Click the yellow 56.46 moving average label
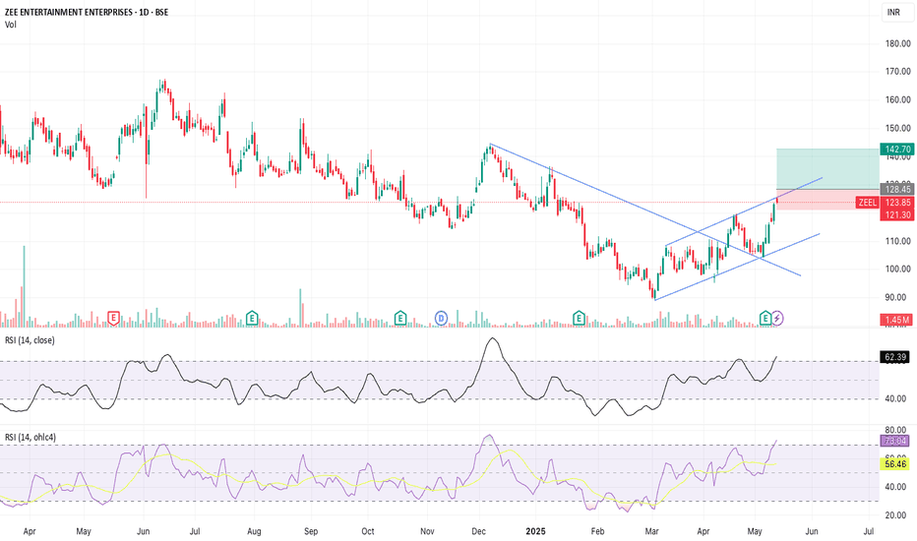917x541 pixels. (894, 464)
